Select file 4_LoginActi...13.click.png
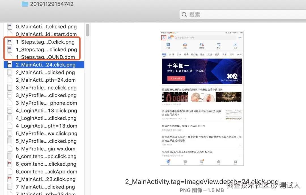This screenshot has height=195, width=306. click(44, 110)
